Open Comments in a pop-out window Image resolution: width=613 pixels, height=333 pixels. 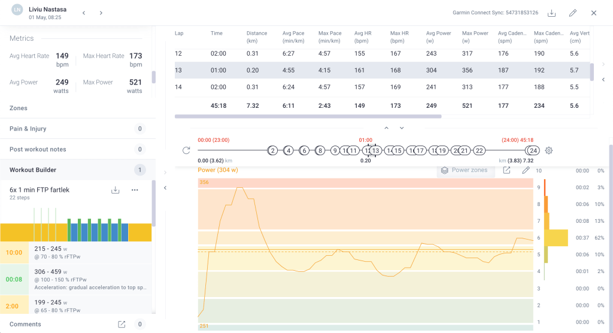coord(122,324)
